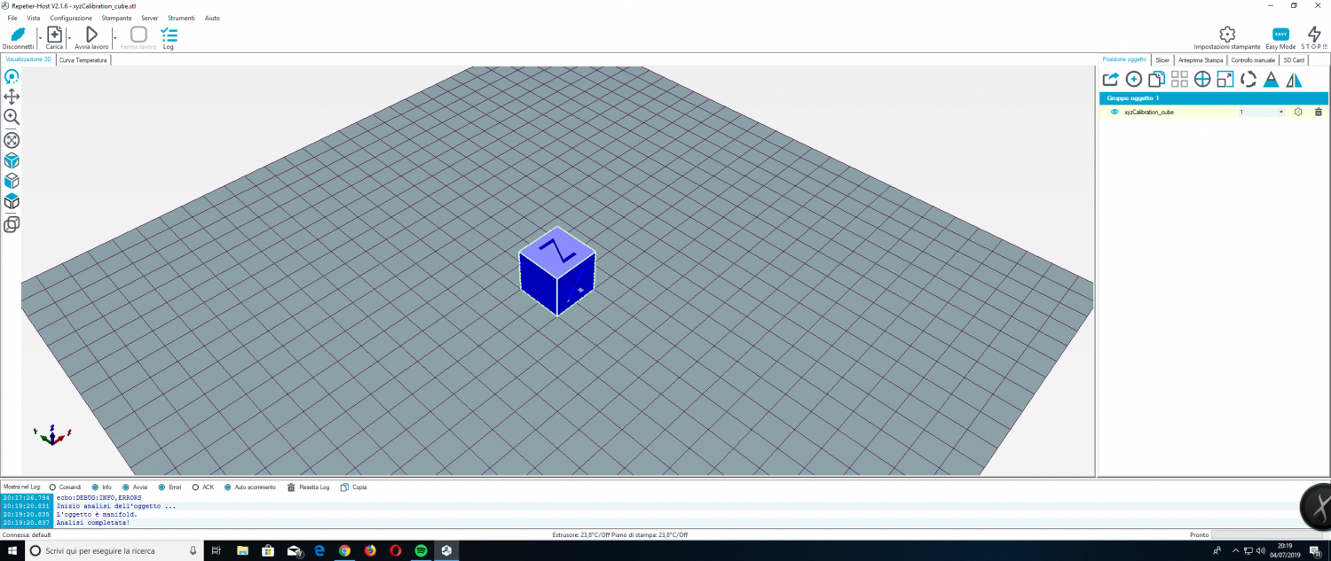Select the rotate view tool
1331x561 pixels.
(x=12, y=77)
